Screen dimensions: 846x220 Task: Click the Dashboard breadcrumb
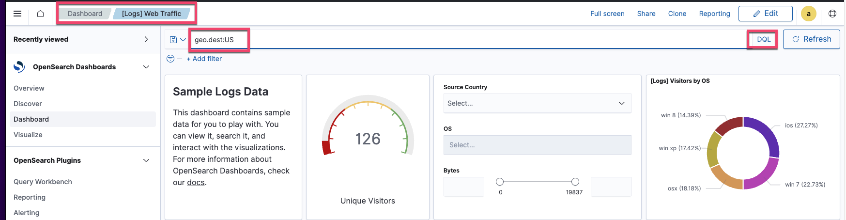pos(85,14)
